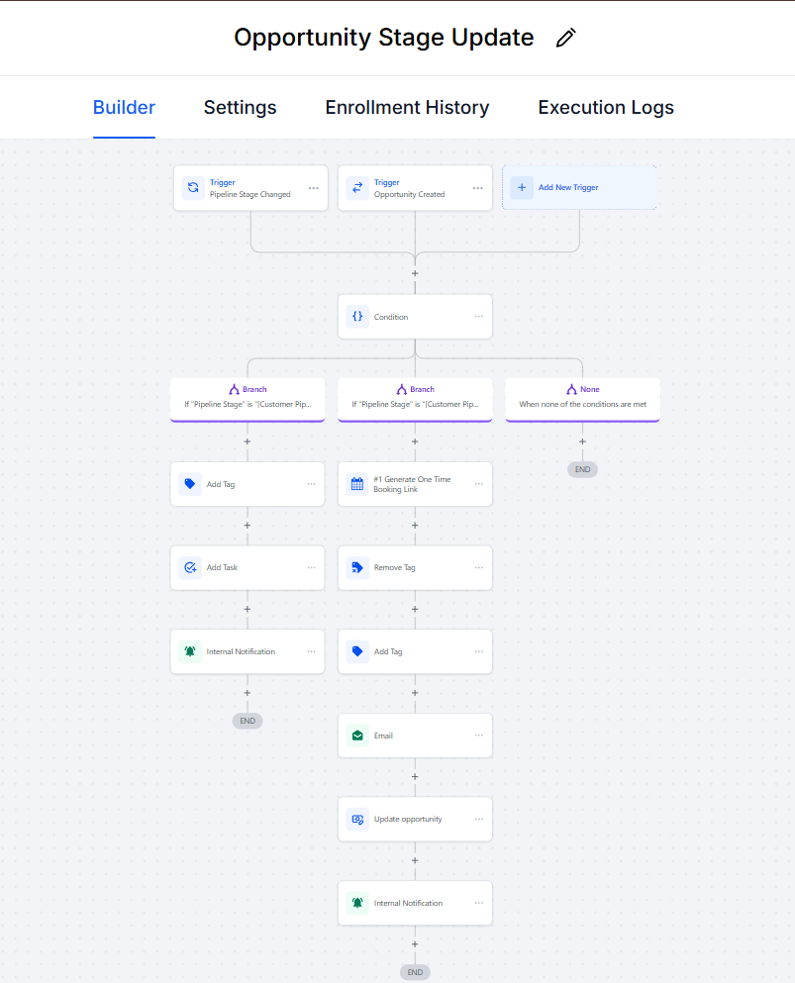Open the Execution Logs tab
Viewport: 795px width, 983px height.
click(606, 108)
